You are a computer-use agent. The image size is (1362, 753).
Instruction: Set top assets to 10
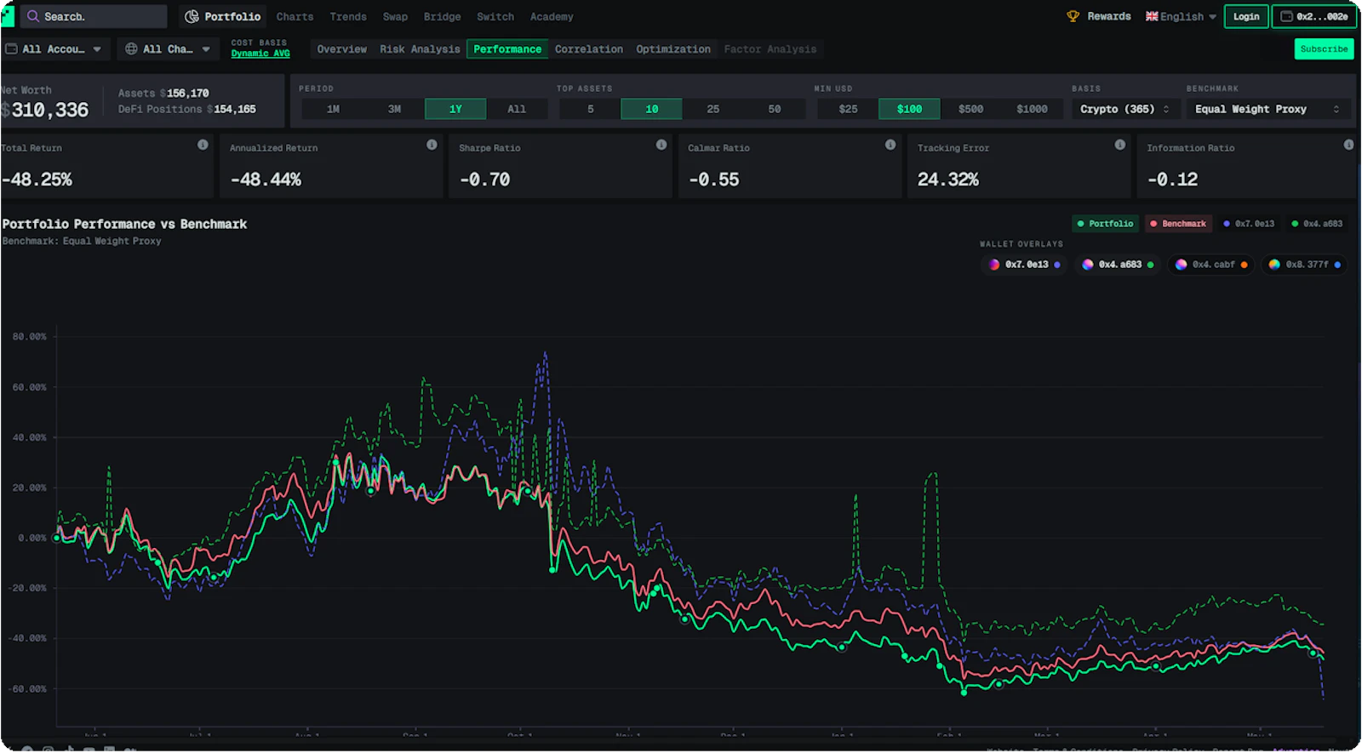pos(652,109)
